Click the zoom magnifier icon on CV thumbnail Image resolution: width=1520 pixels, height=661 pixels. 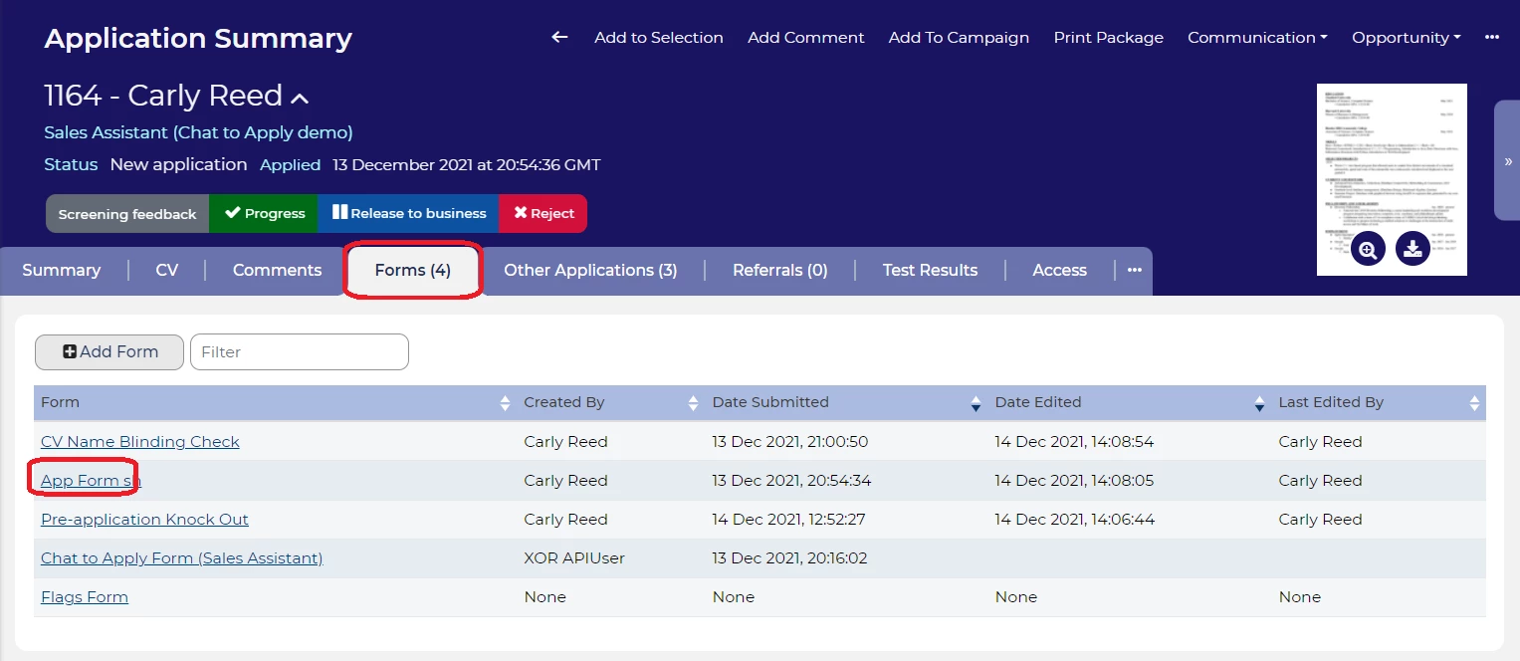click(x=1368, y=249)
